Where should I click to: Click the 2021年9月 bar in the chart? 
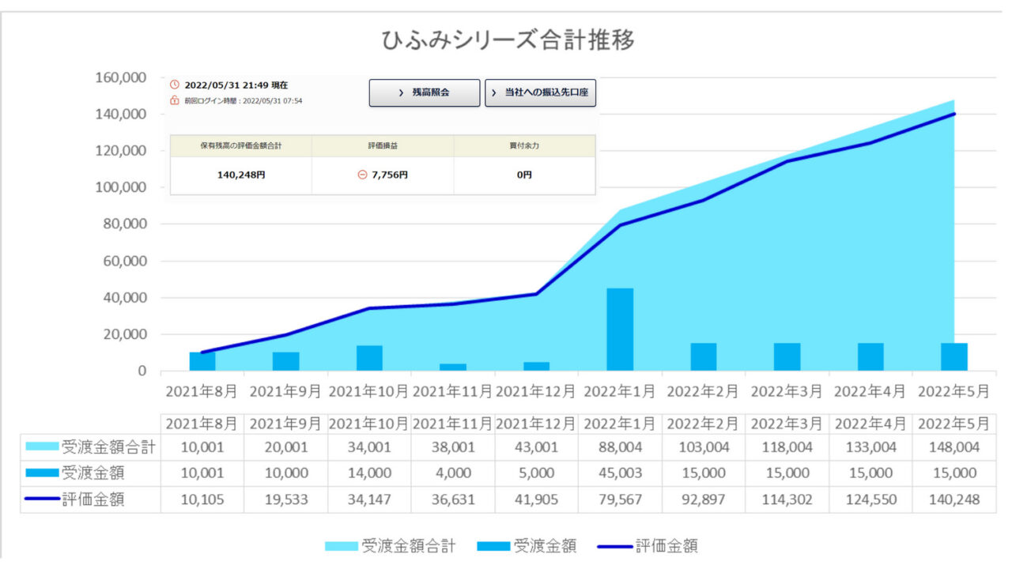point(285,361)
